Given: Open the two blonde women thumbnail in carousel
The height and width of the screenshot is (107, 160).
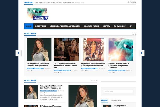Looking at the screenshot, I should pos(66,49).
